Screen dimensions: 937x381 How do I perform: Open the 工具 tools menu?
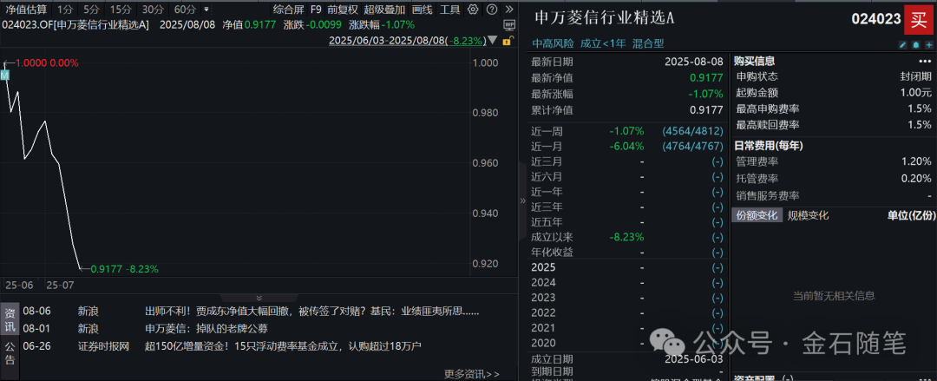click(x=450, y=10)
